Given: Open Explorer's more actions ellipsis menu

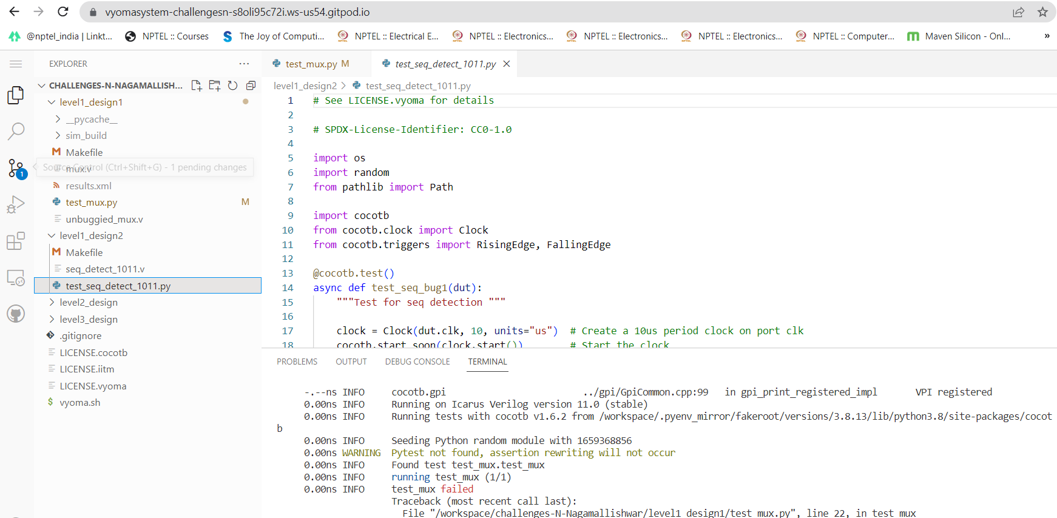Looking at the screenshot, I should [244, 64].
